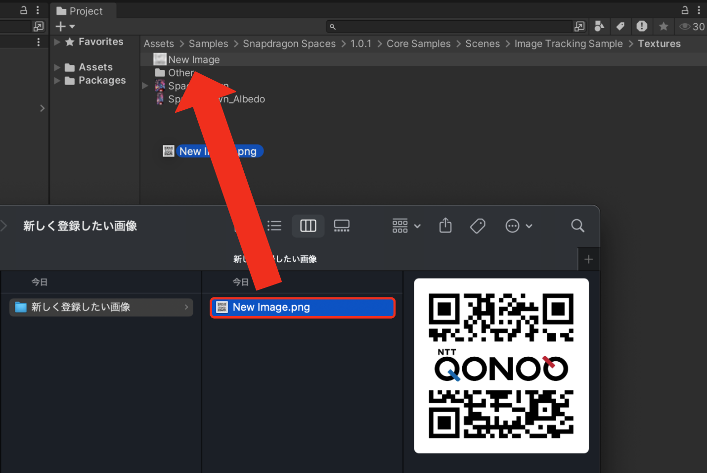Viewport: 707px width, 473px height.
Task: Click Core Samples in the breadcrumb
Action: pyautogui.click(x=419, y=44)
